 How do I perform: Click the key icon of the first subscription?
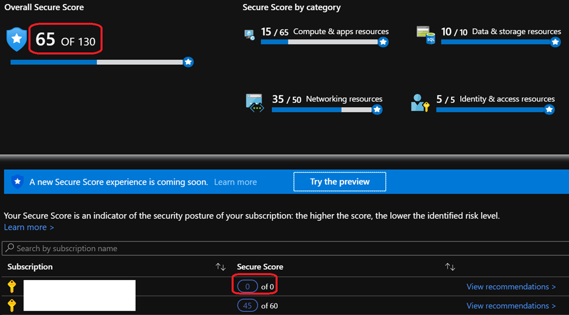coord(12,287)
